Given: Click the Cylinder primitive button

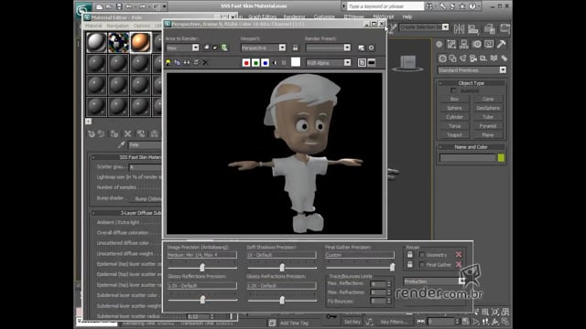Looking at the screenshot, I should [x=454, y=117].
